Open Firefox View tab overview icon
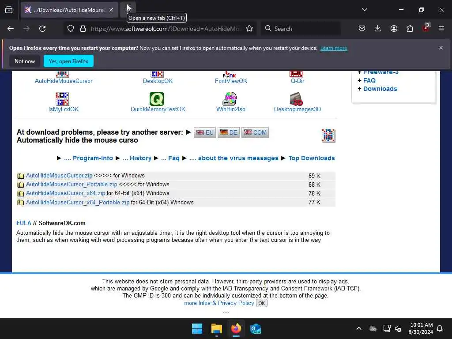This screenshot has height=339, width=452. [9, 10]
